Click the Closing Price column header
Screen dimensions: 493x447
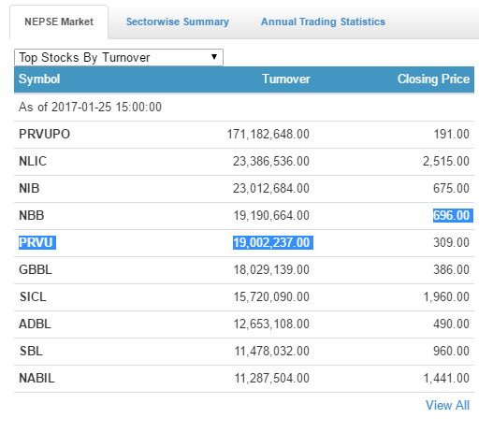tap(433, 79)
